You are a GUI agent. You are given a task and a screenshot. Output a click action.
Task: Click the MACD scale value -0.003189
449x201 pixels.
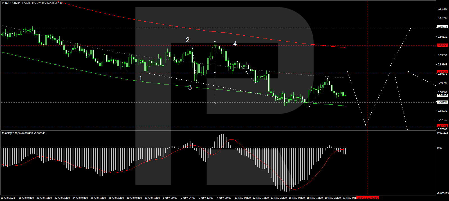(x=443, y=193)
